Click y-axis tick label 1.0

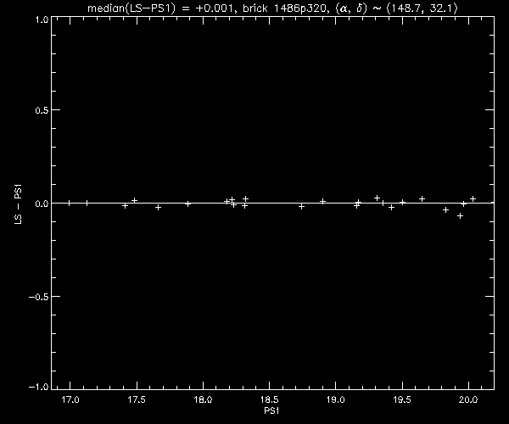[42, 20]
